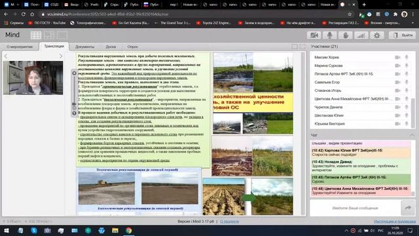Select Ноздзе Давид's 10:43 chat message
This screenshot has width=419, height=236.
361,166
